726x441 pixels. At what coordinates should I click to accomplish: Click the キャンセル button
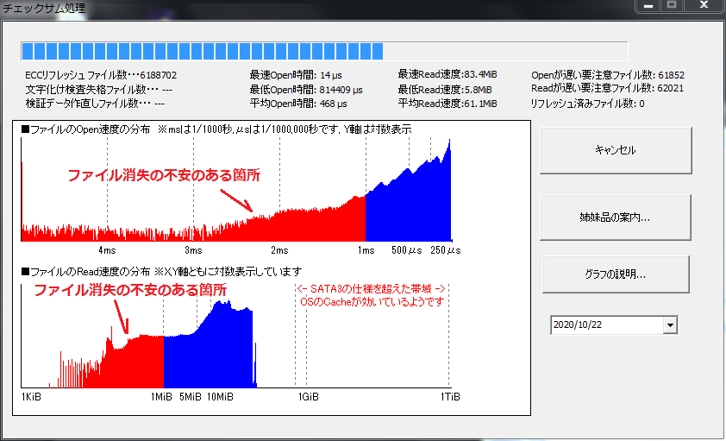pos(615,150)
